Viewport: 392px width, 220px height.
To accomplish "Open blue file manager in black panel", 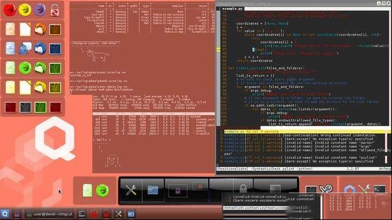I will click(153, 190).
